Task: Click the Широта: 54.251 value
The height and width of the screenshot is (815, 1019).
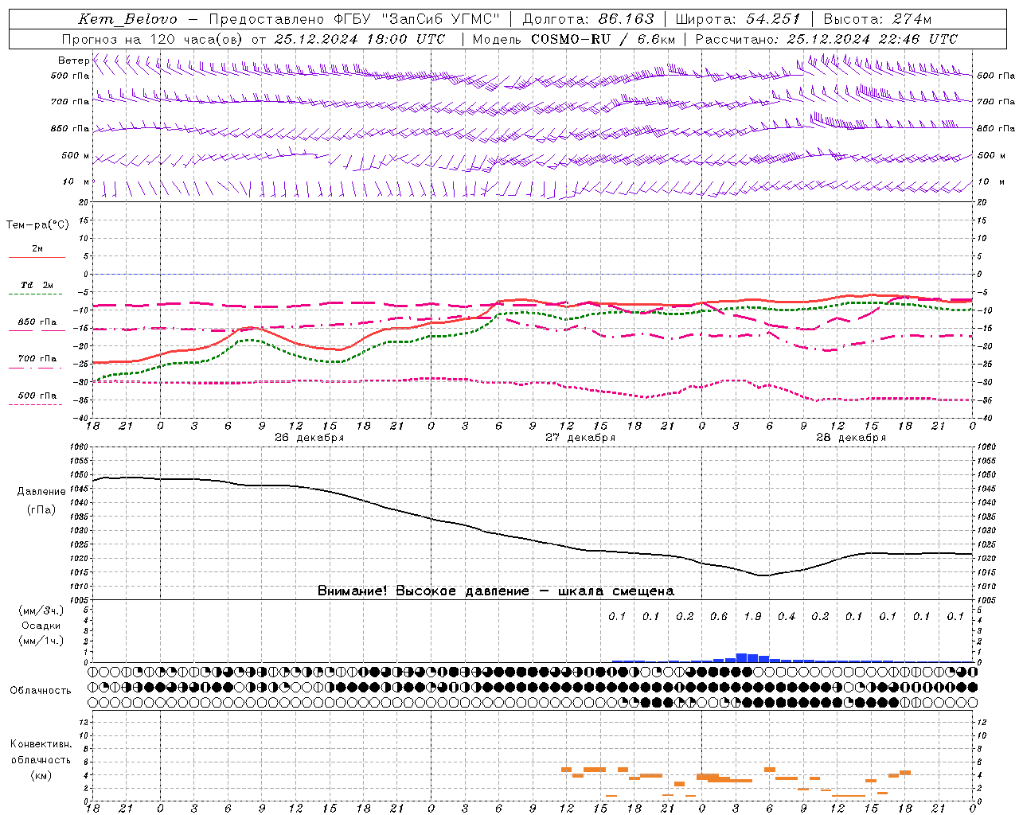Action: (x=738, y=19)
